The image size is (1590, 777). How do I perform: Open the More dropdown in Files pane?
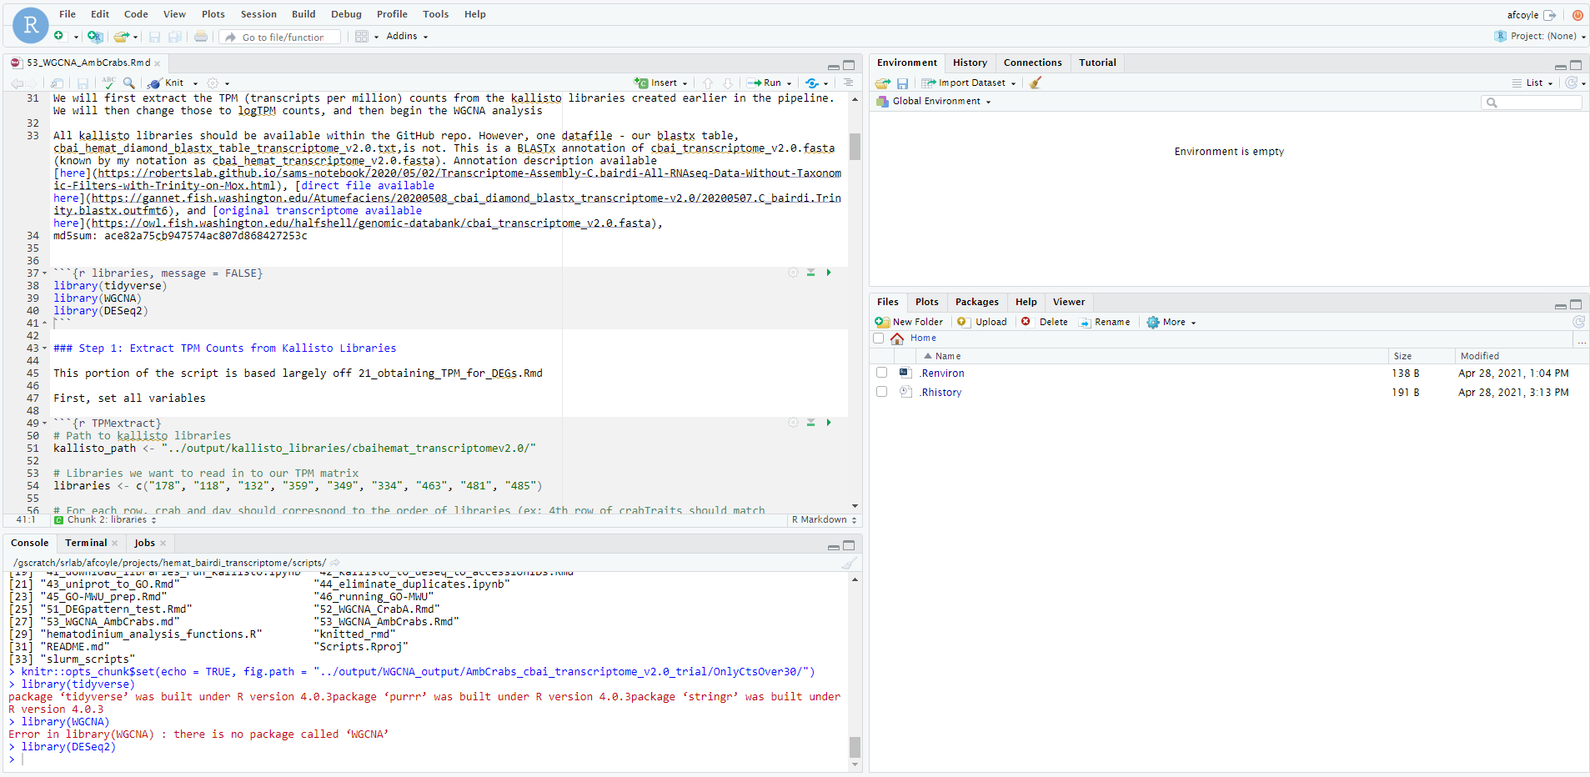pyautogui.click(x=1171, y=322)
